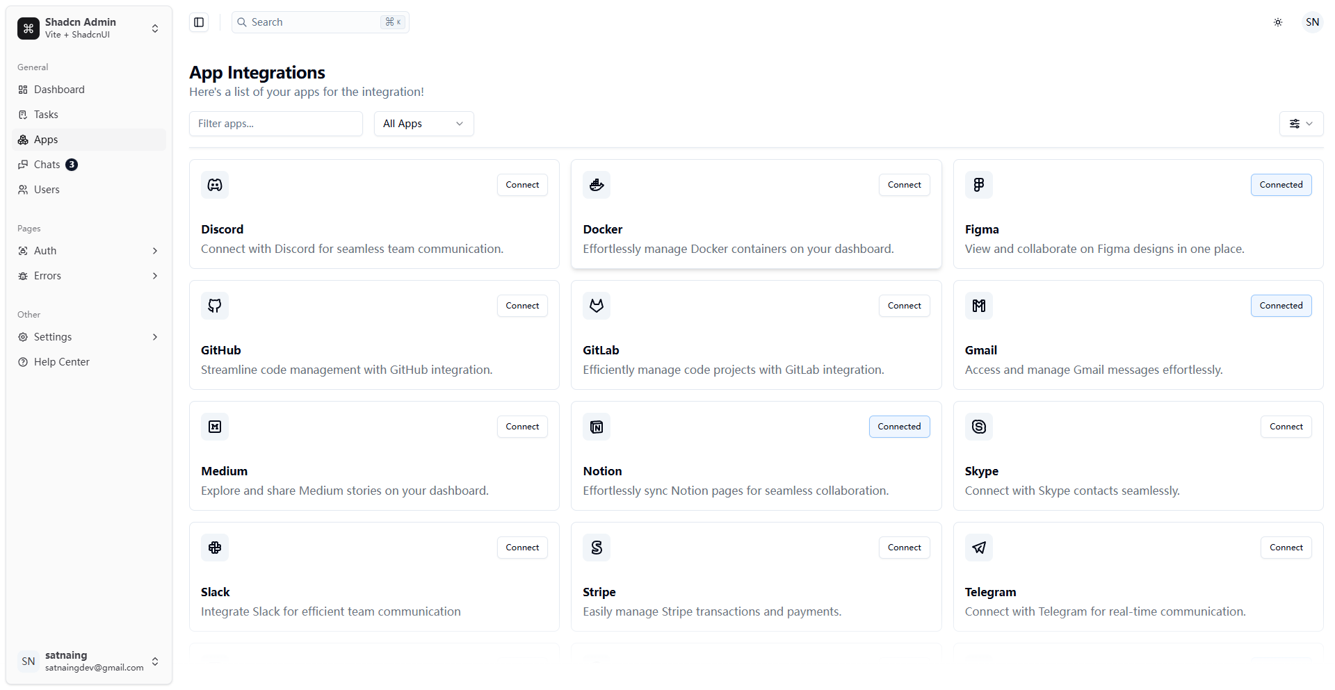Expand the Auth submenu
1335x690 pixels.
click(x=89, y=251)
